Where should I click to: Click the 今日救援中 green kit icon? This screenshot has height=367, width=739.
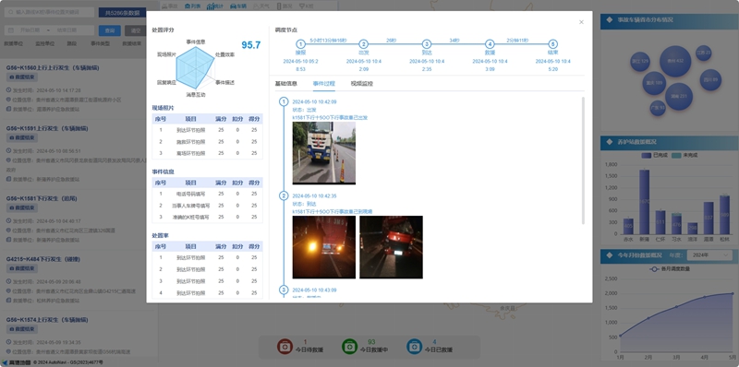350,347
